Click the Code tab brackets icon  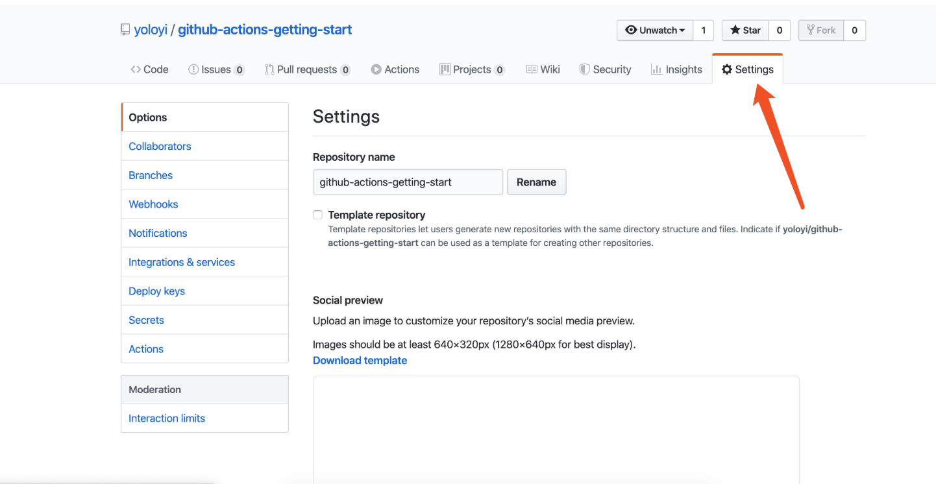click(136, 69)
